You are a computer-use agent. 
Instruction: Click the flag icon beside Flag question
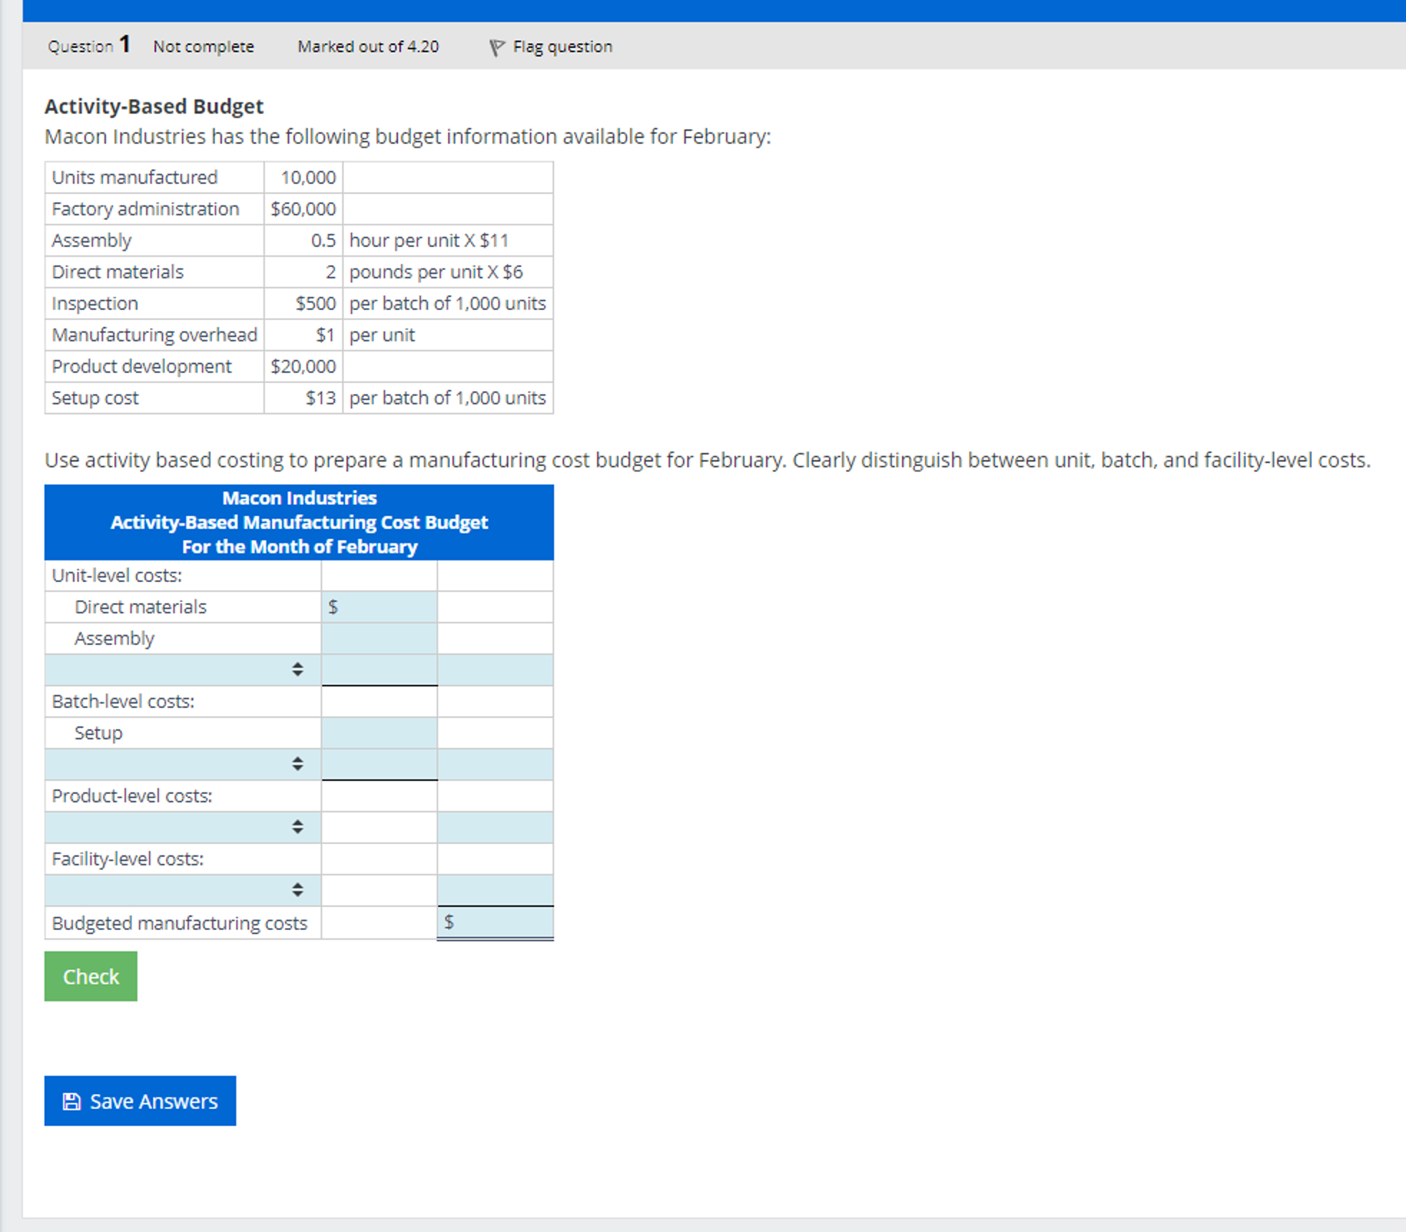(496, 47)
